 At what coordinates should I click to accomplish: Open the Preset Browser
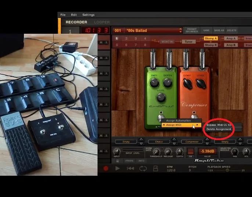[x=192, y=30]
